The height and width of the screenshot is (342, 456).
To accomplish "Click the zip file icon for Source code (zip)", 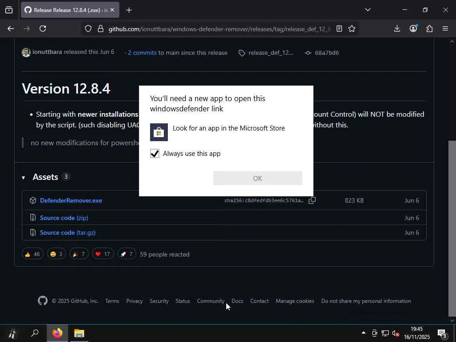I will pos(33,217).
